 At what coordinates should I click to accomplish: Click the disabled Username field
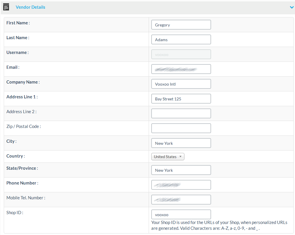(181, 55)
